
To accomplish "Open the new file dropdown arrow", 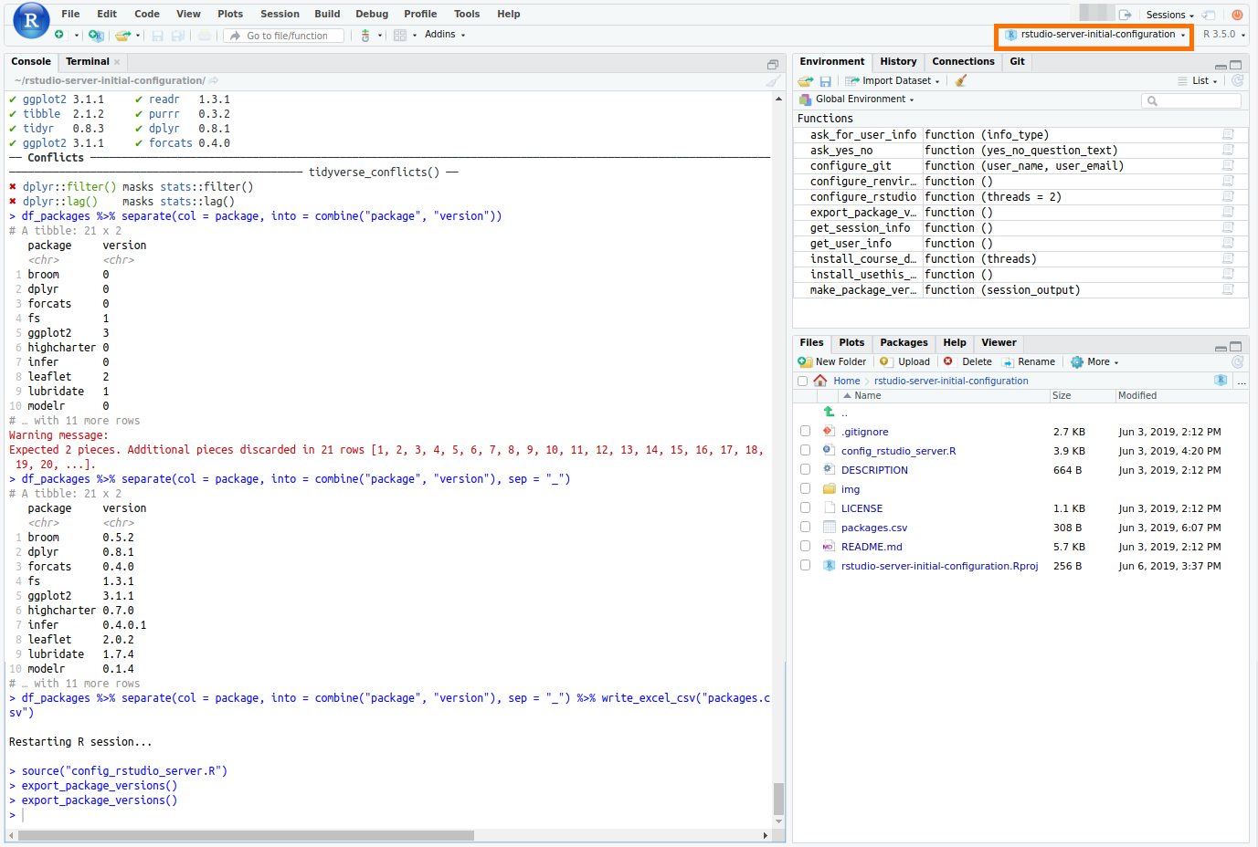I will pos(77,36).
